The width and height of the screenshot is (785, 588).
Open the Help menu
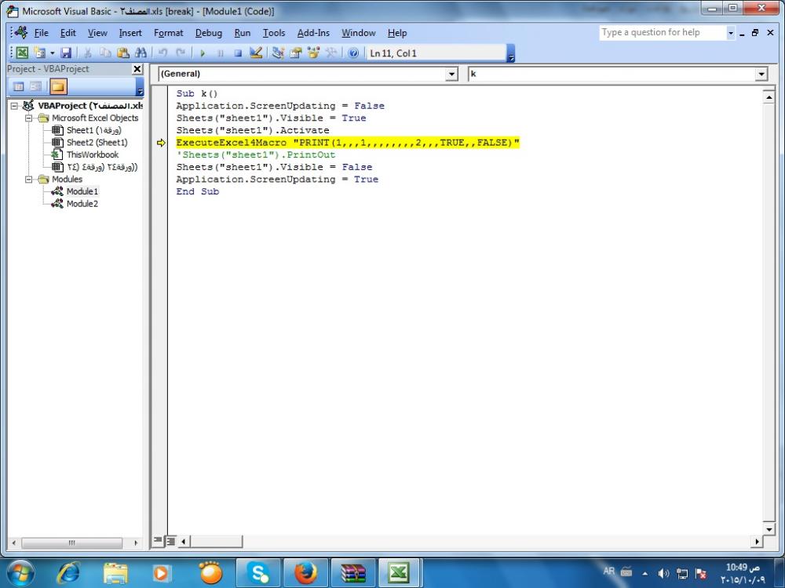397,33
